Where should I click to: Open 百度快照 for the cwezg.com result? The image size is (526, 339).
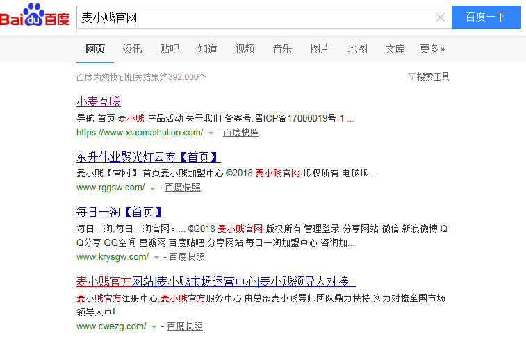(185, 326)
